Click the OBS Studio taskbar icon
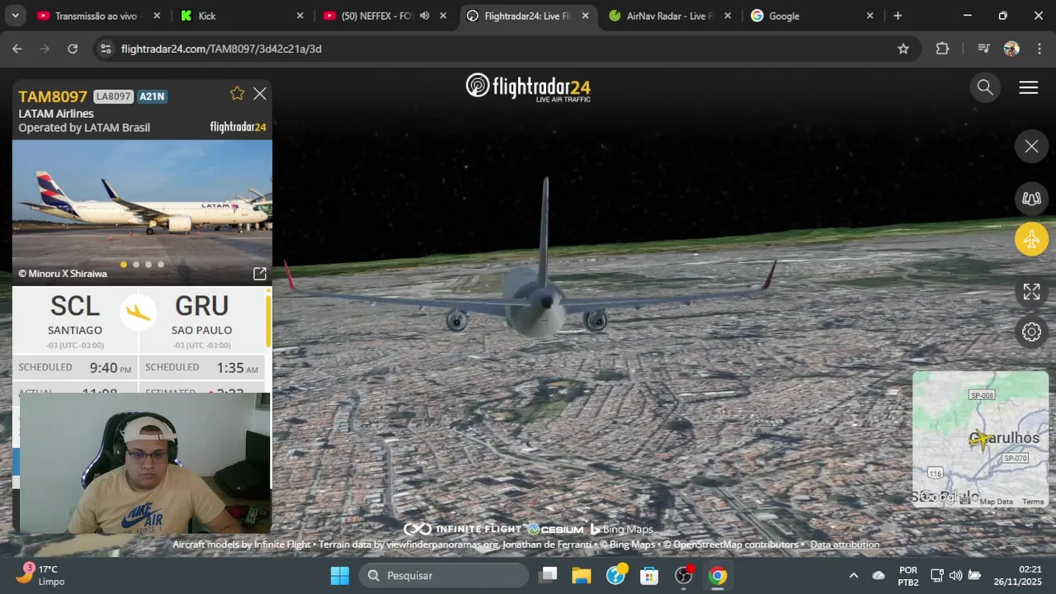This screenshot has height=594, width=1056. tap(684, 576)
